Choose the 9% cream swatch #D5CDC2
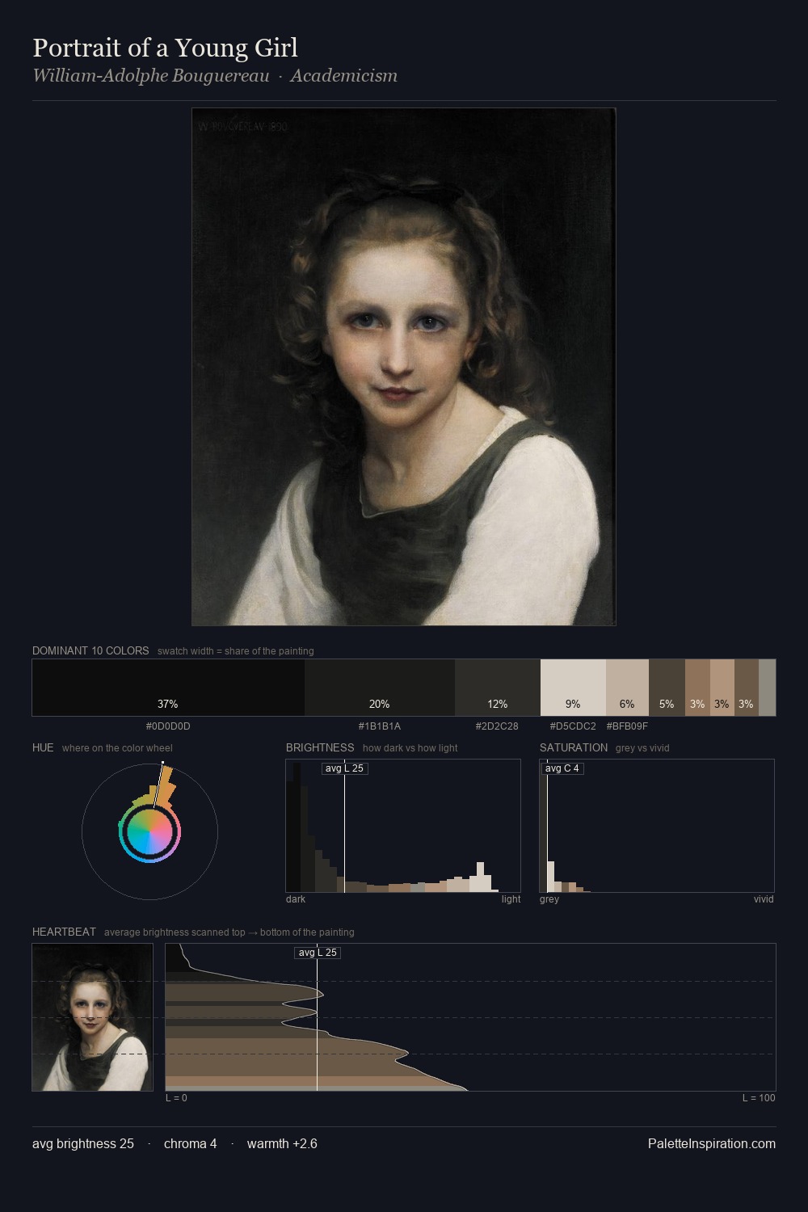The height and width of the screenshot is (1212, 808). point(573,688)
